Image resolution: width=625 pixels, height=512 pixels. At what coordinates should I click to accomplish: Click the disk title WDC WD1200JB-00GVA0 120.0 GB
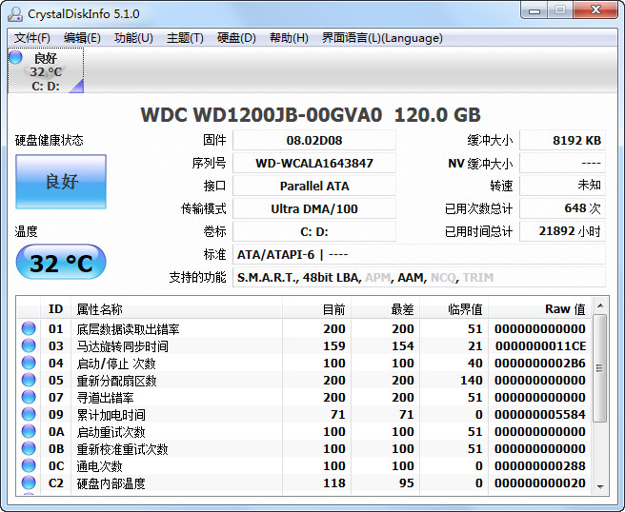311,114
